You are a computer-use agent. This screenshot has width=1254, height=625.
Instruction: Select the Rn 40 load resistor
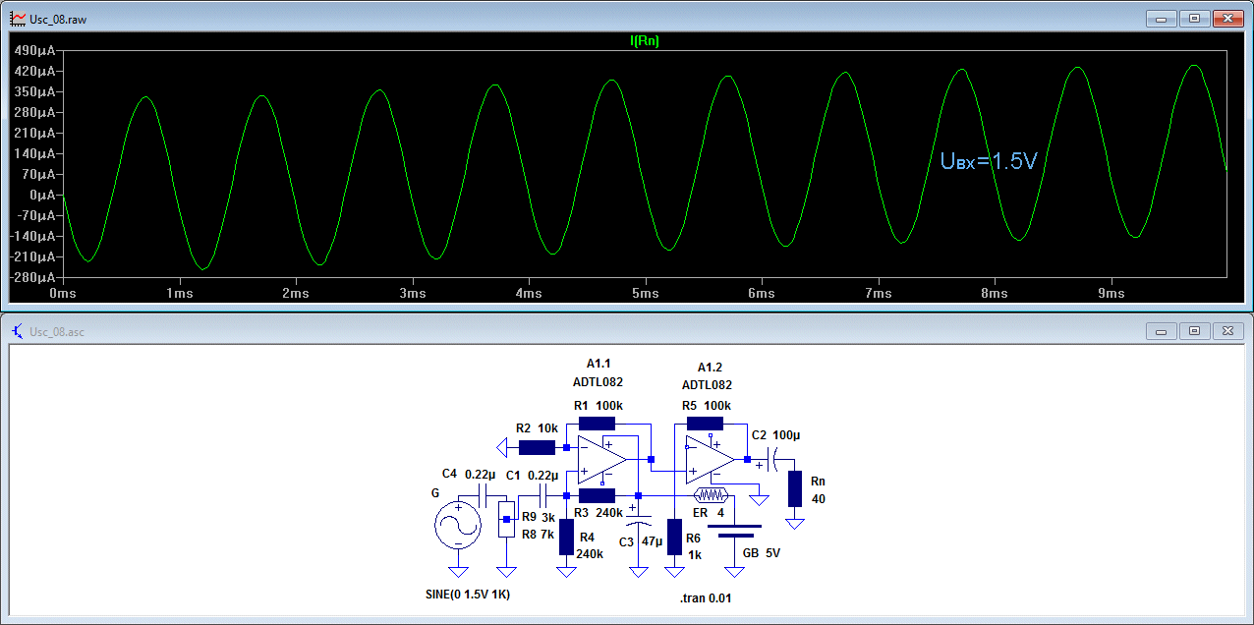pos(794,488)
